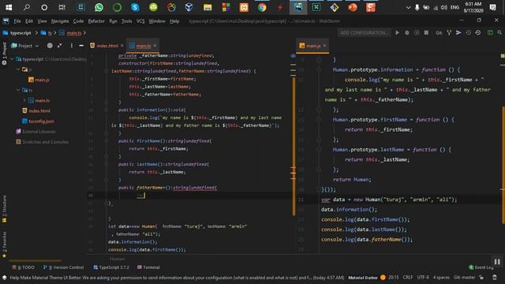This screenshot has height=284, width=505.
Task: Open the Version Control tool window
Action: [x=63, y=267]
